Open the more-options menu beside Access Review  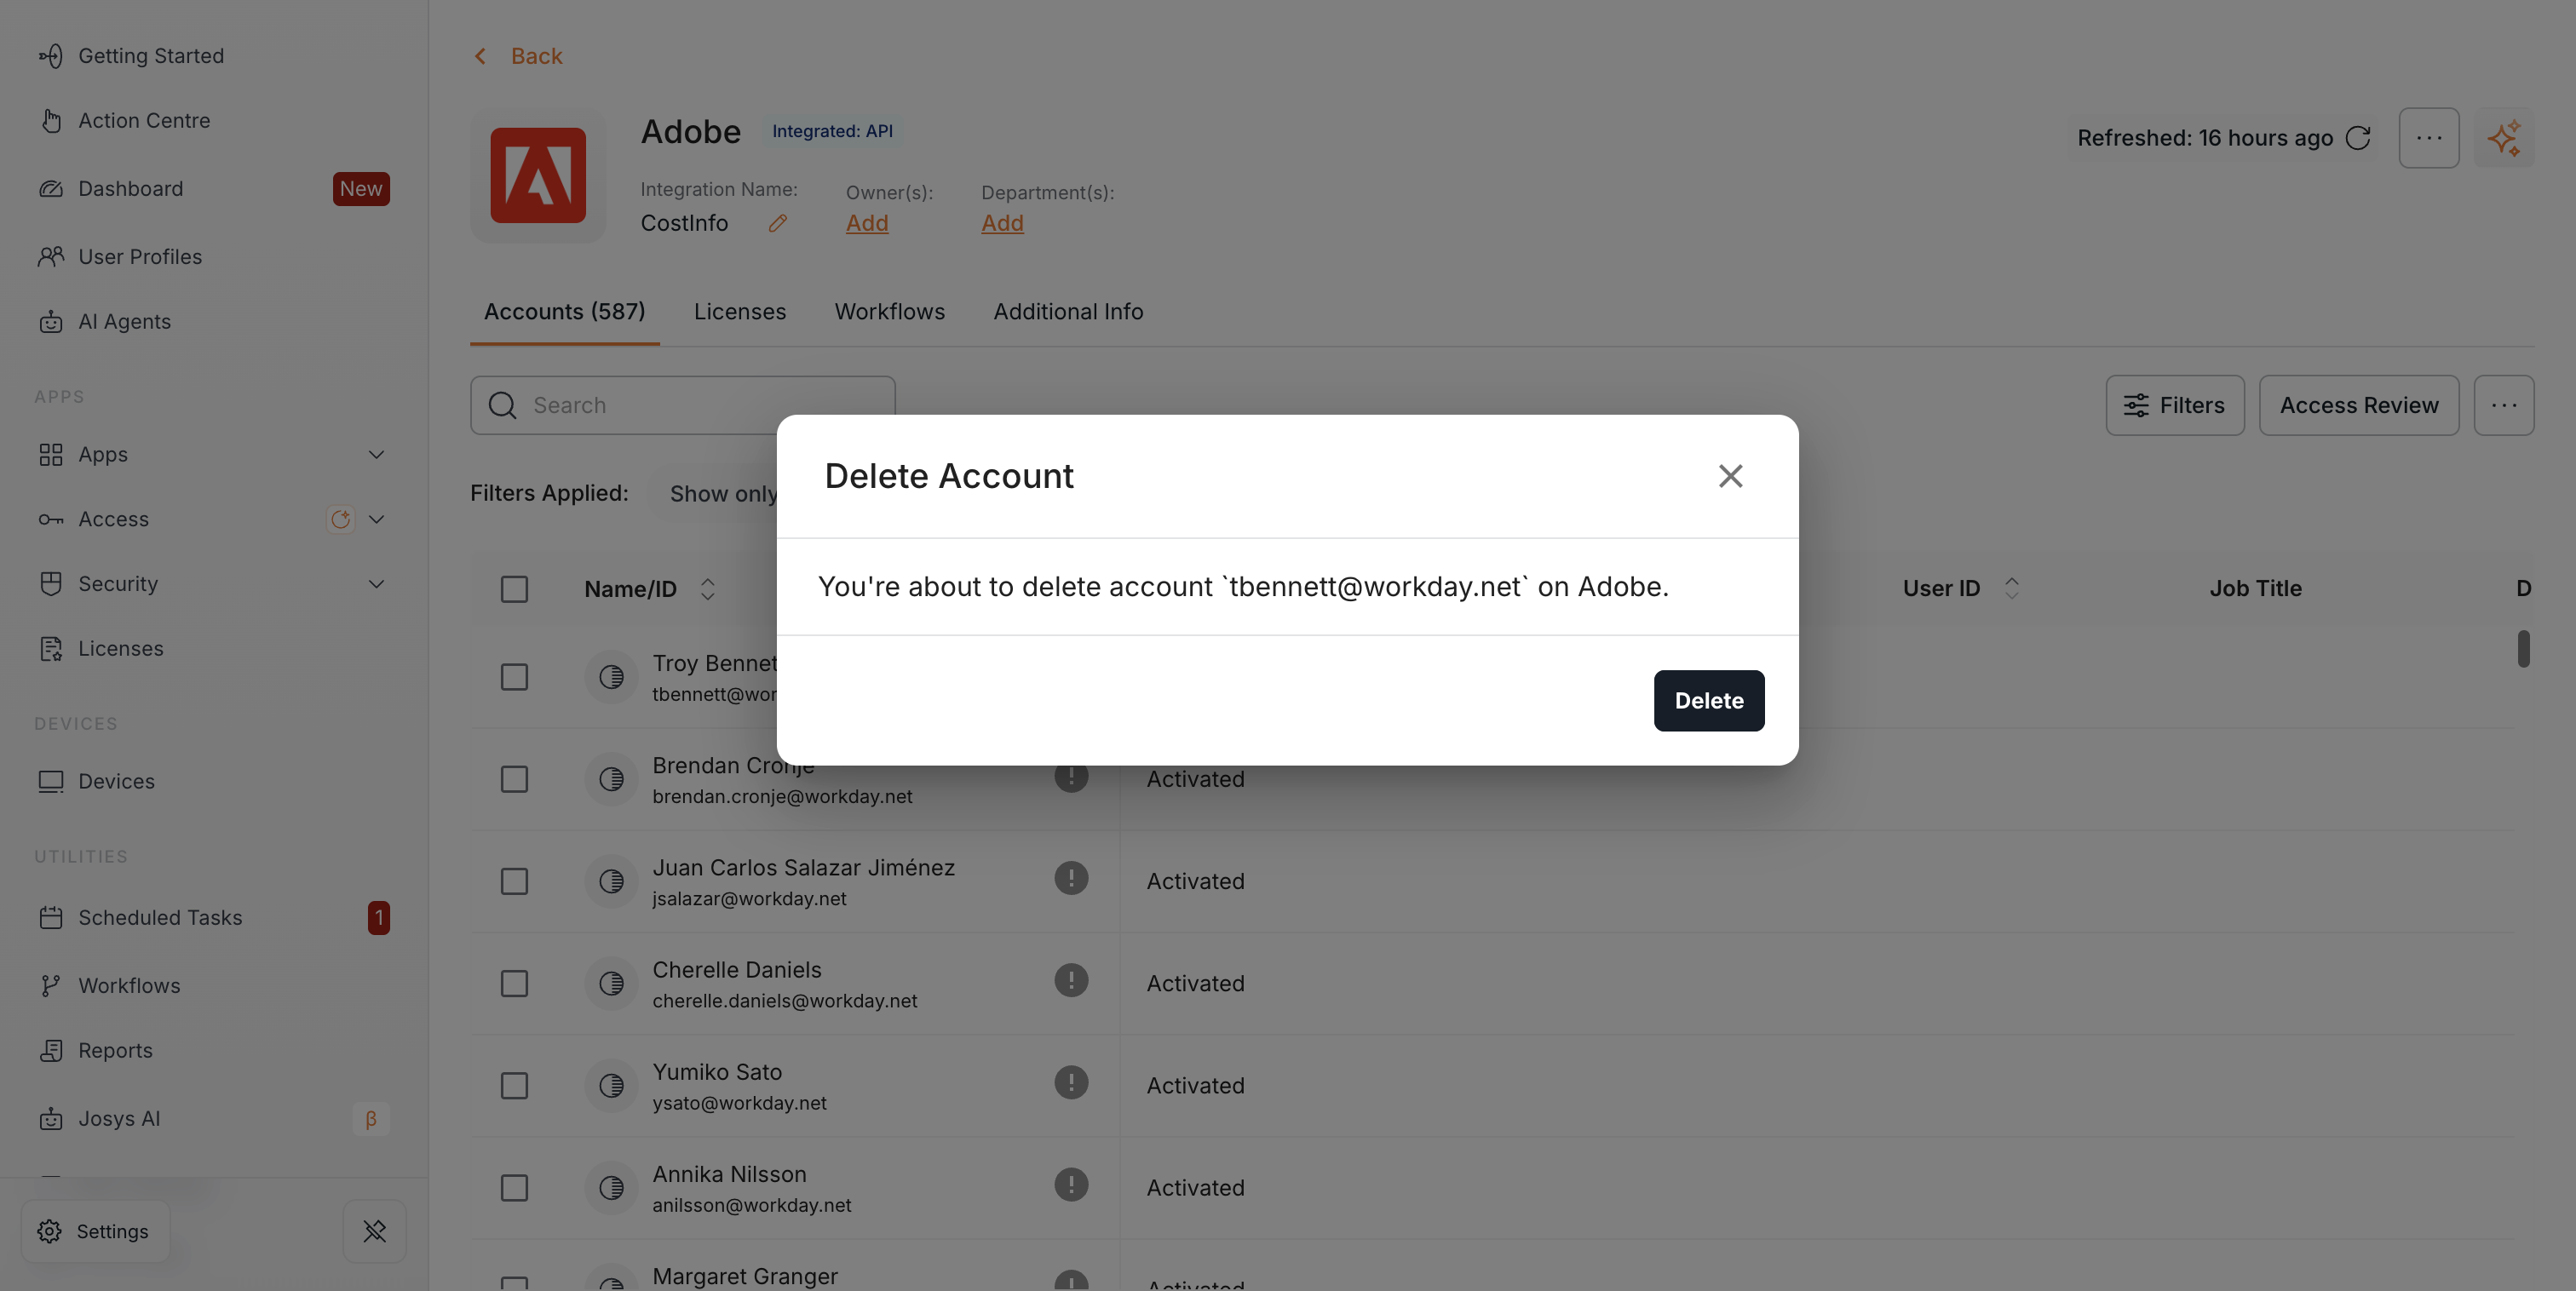[2504, 406]
